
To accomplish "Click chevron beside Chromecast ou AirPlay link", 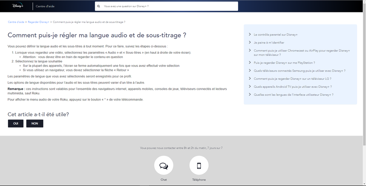I will coord(249,50).
